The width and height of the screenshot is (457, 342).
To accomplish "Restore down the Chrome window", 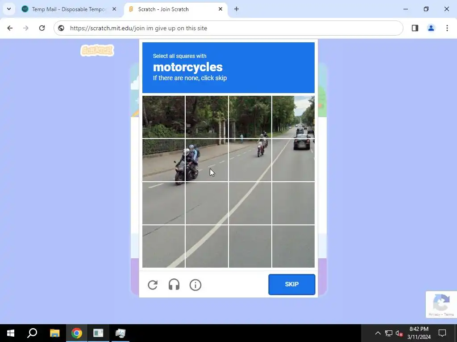I will 426,9.
